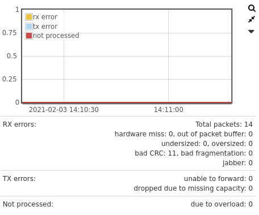Toggle the tx error legend swatch

pos(29,27)
